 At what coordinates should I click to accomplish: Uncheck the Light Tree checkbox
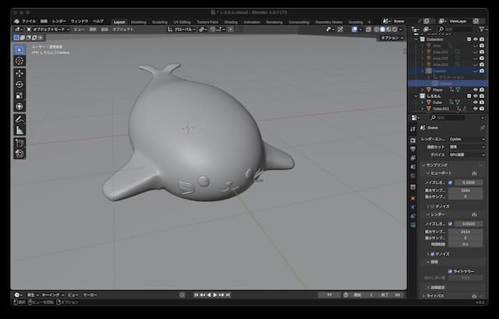click(450, 272)
